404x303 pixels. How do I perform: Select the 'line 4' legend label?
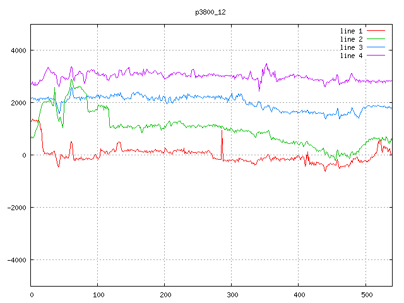click(x=351, y=56)
